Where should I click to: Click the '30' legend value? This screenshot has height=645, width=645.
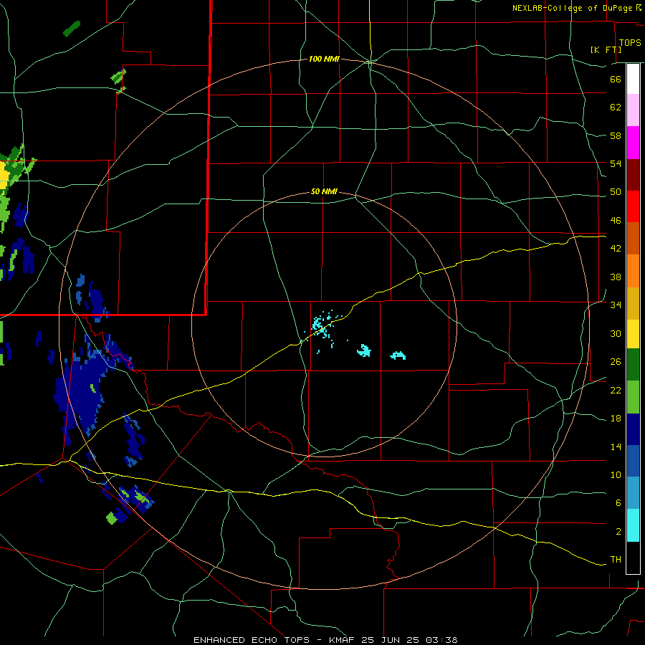616,333
